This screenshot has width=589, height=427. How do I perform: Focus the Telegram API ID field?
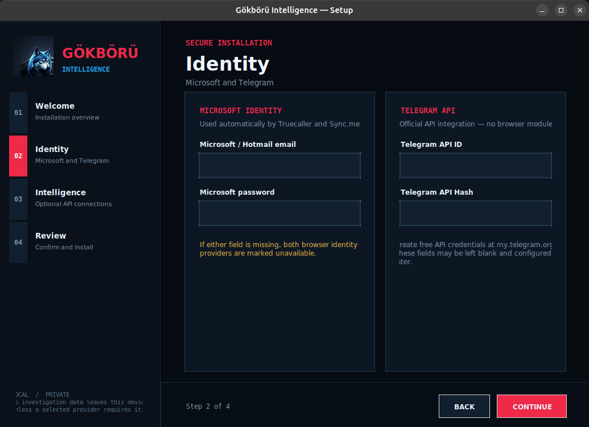(x=476, y=165)
